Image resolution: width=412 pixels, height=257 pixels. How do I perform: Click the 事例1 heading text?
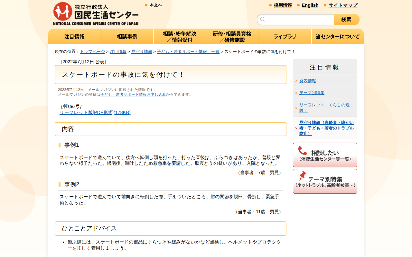click(72, 145)
